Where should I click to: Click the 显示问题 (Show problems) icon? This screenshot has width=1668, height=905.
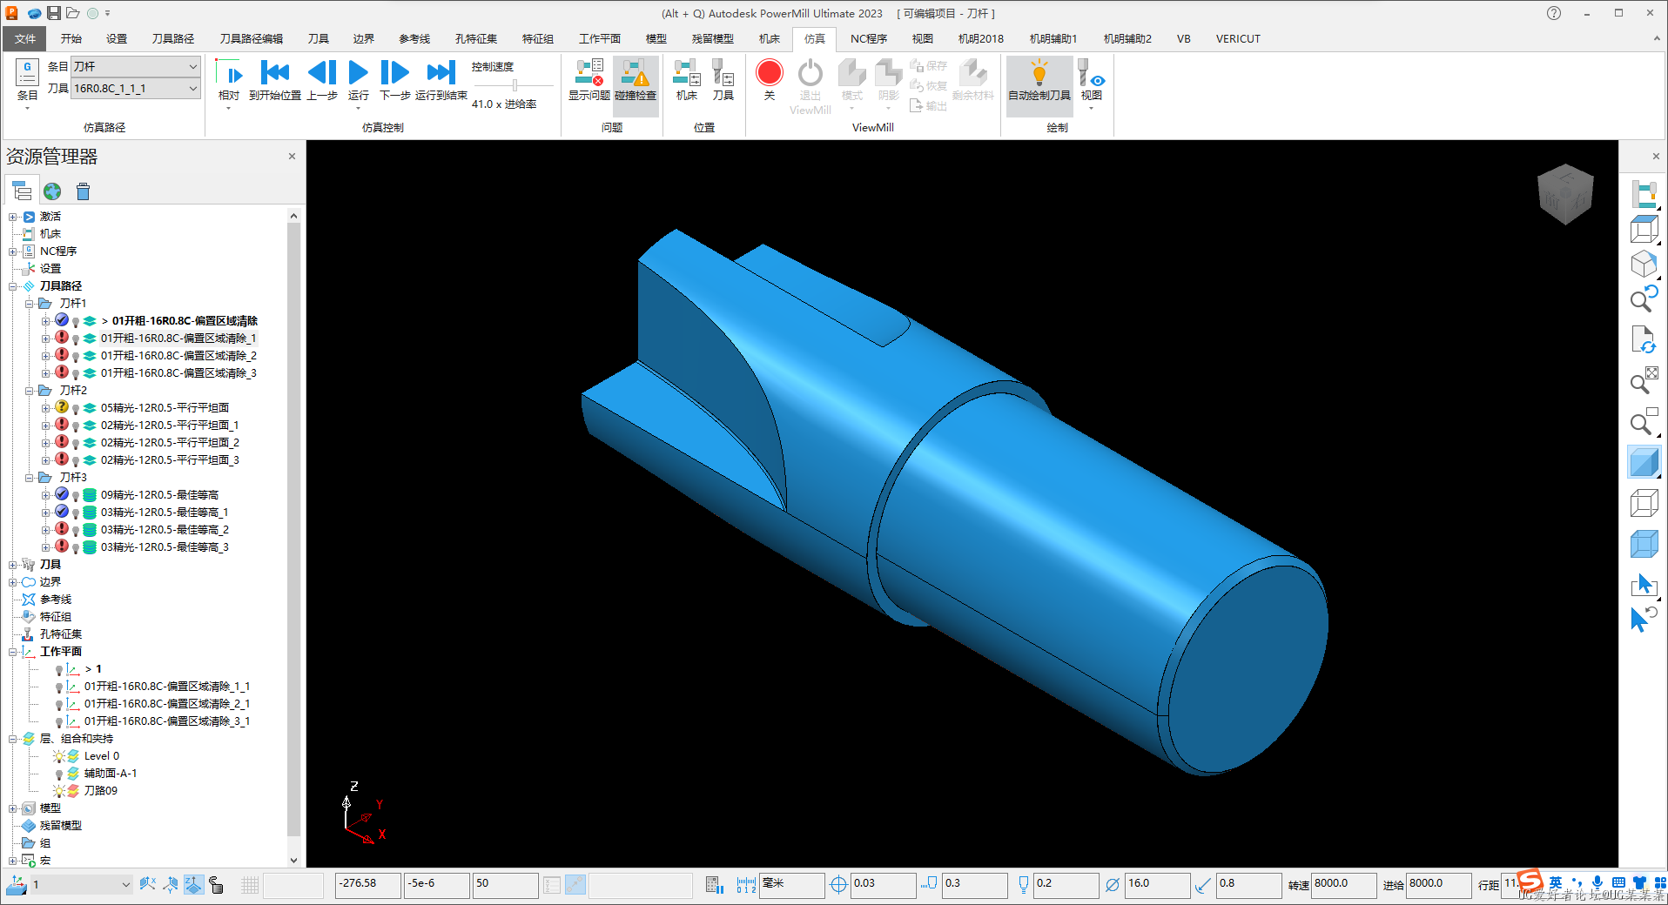(x=589, y=74)
